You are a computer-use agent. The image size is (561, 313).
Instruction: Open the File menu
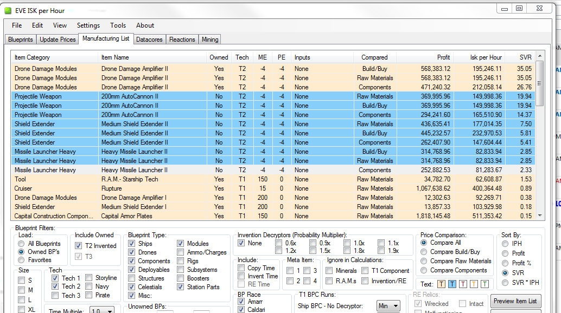coord(17,25)
